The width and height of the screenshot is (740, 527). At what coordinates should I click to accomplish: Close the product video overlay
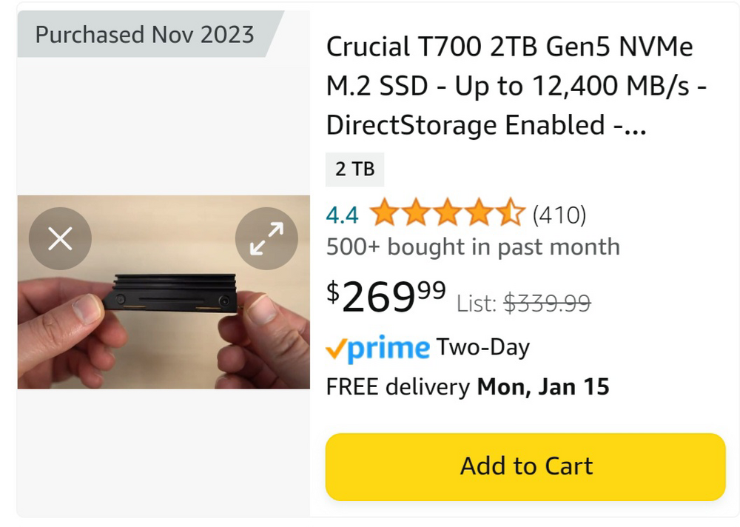60,238
